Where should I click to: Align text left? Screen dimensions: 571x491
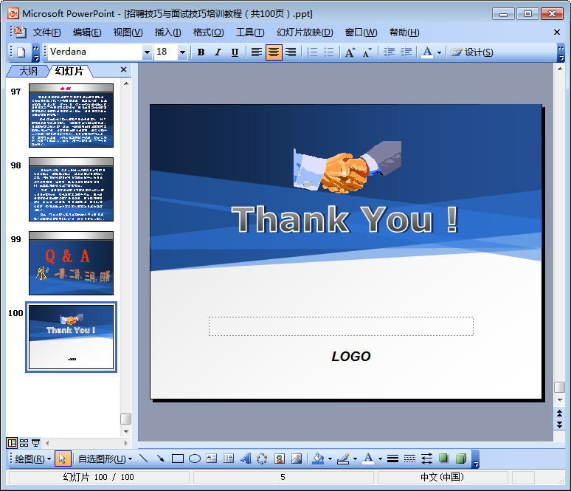click(x=257, y=52)
